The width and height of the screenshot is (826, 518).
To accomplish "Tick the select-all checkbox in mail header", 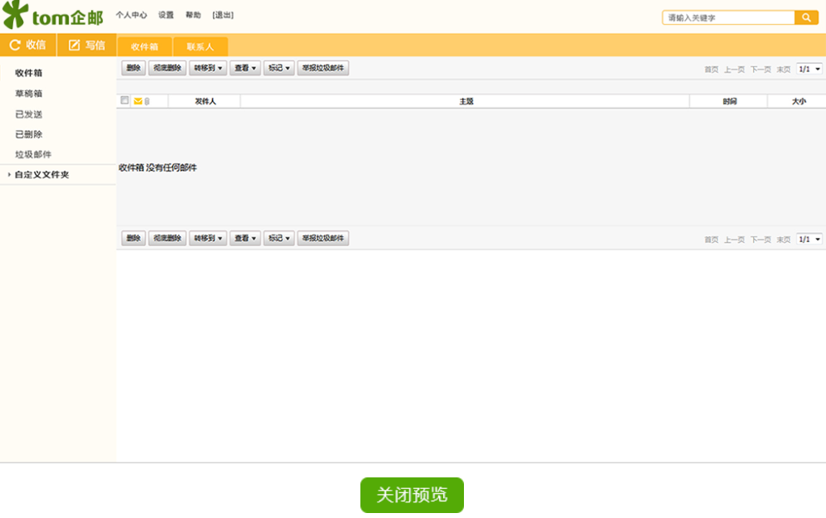I will [x=124, y=100].
